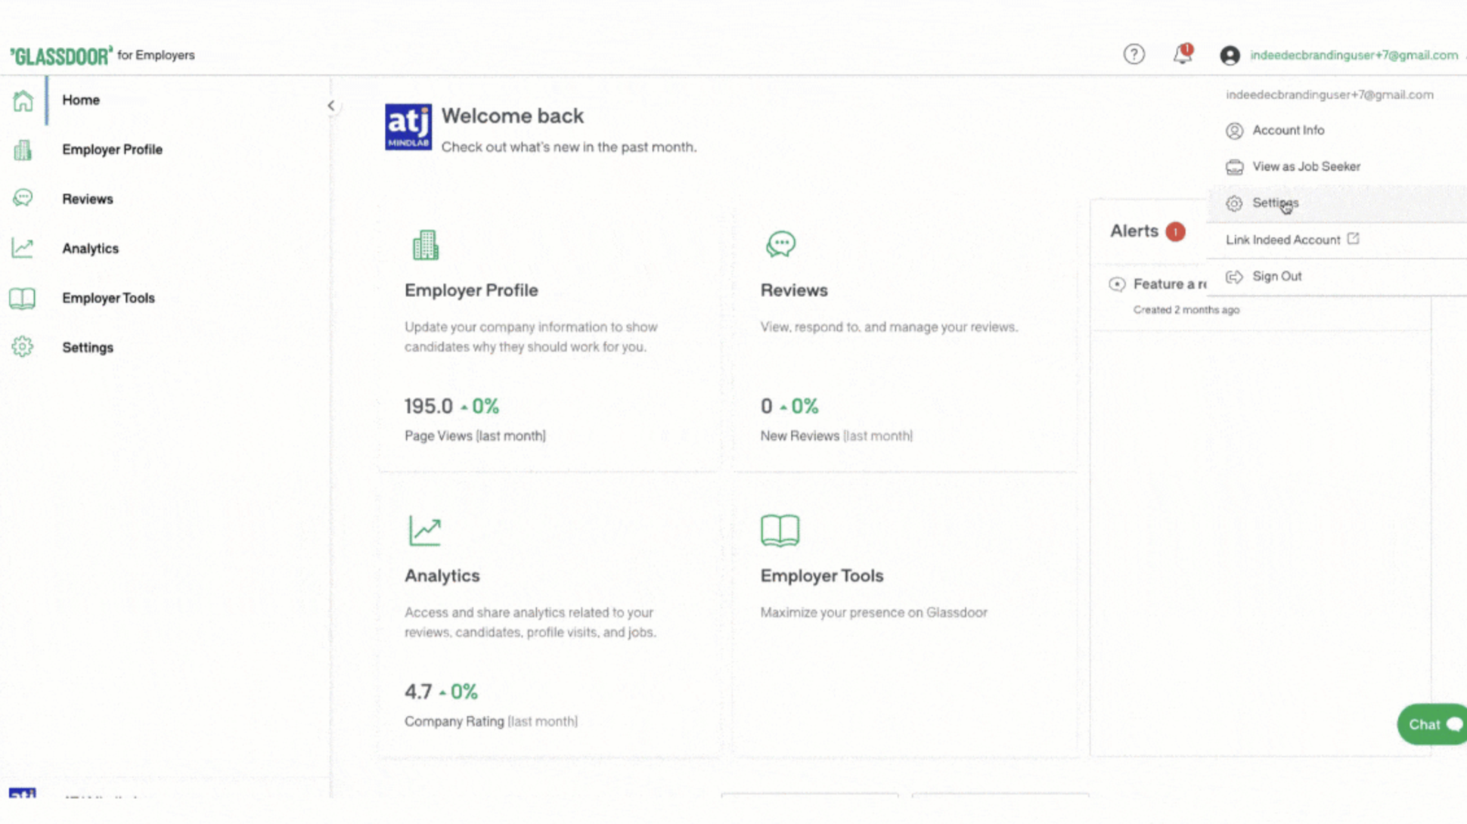Collapse the sidebar with the chevron arrow
The image size is (1467, 824).
(330, 106)
